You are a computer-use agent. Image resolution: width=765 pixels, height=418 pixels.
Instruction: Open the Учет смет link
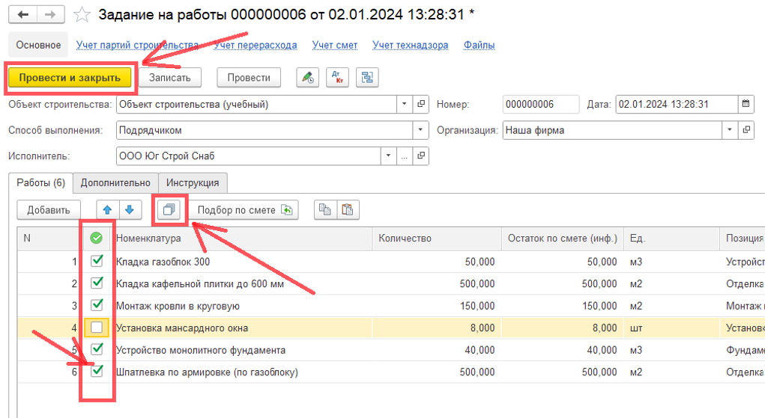334,45
